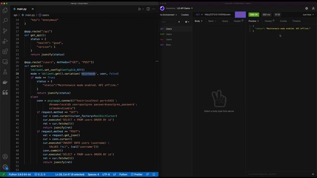Image resolution: width=317 pixels, height=178 pixels.
Task: Click the api breadcrumb segment
Action: pos(15,15)
